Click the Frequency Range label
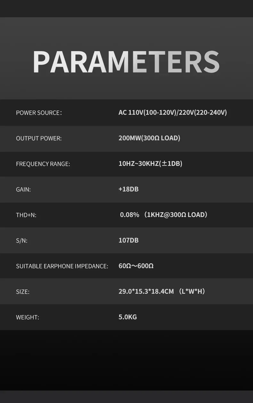 [x=43, y=164]
